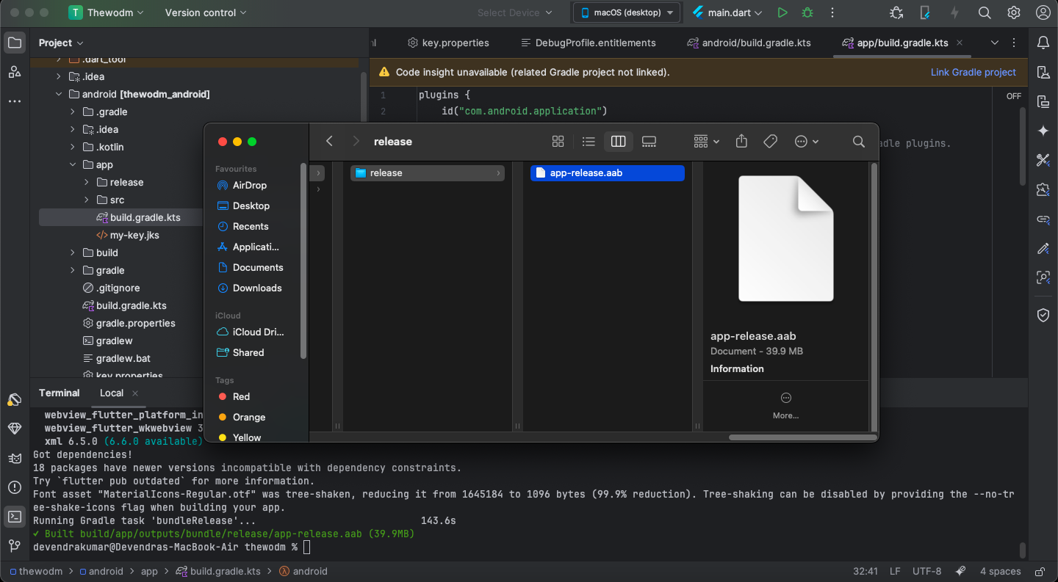This screenshot has width=1058, height=582.
Task: Open the Select Device dropdown
Action: pyautogui.click(x=514, y=12)
